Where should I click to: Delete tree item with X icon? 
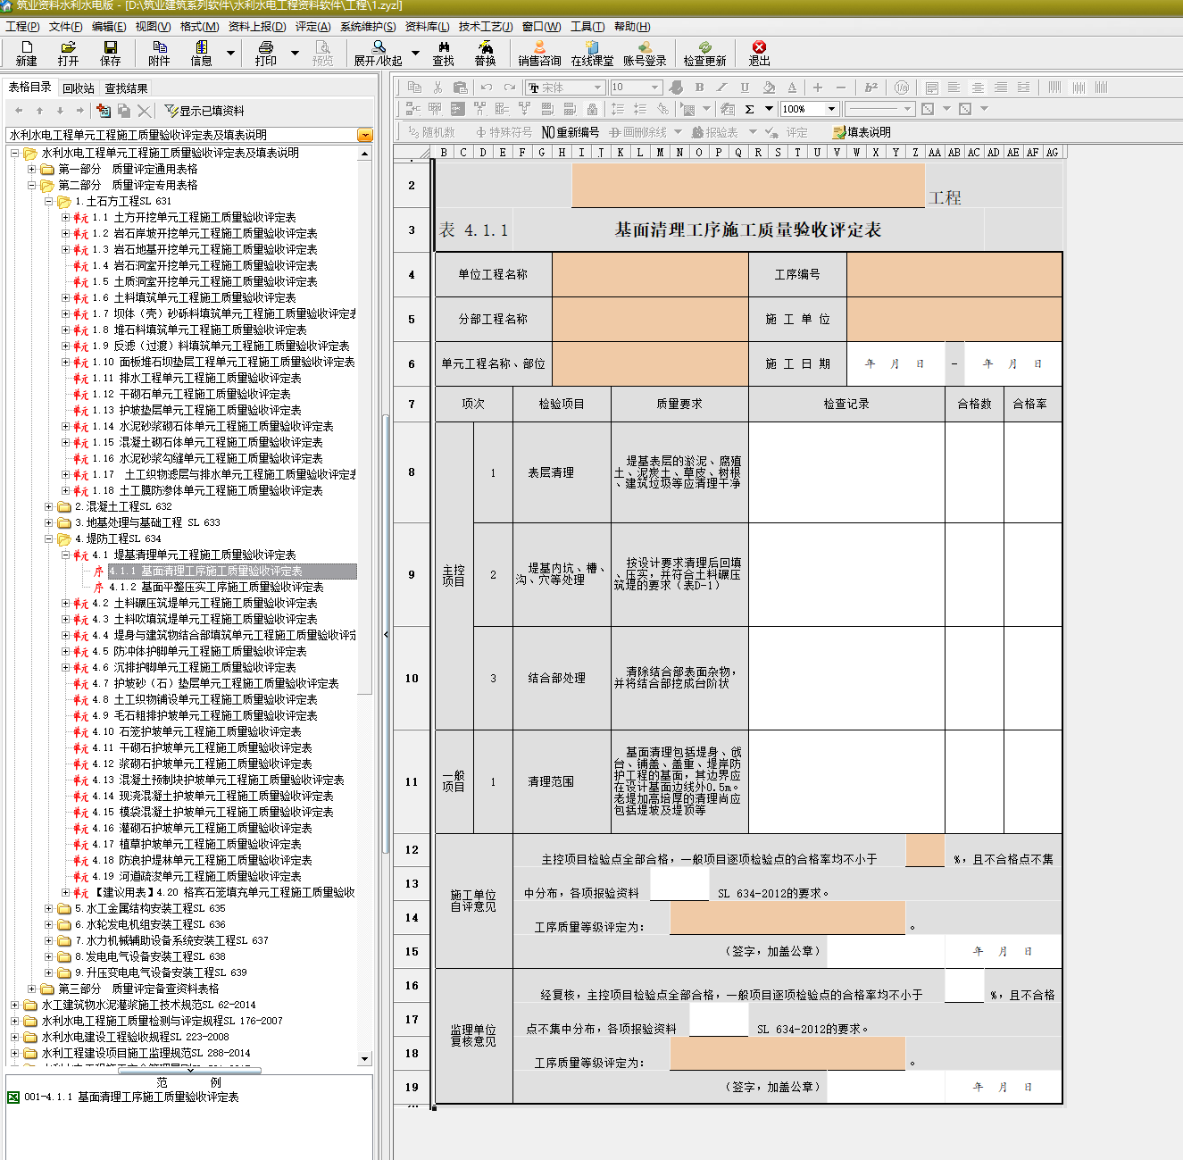144,111
